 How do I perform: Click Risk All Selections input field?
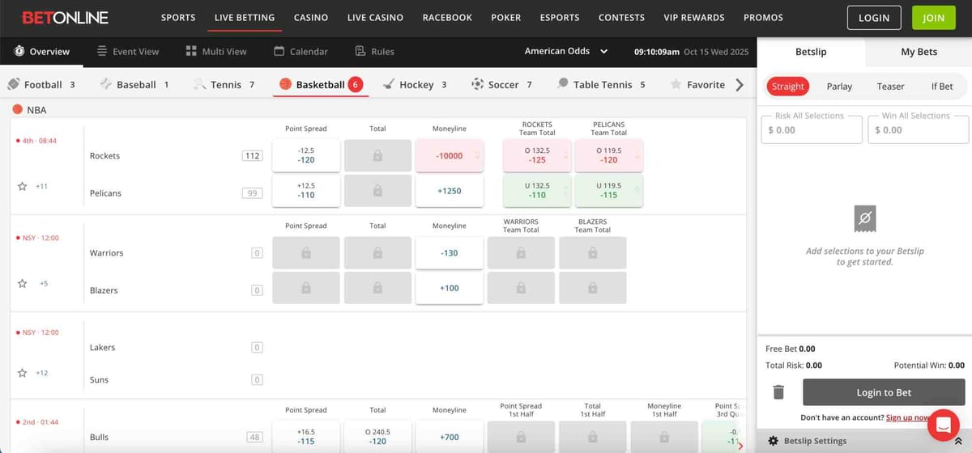(812, 129)
